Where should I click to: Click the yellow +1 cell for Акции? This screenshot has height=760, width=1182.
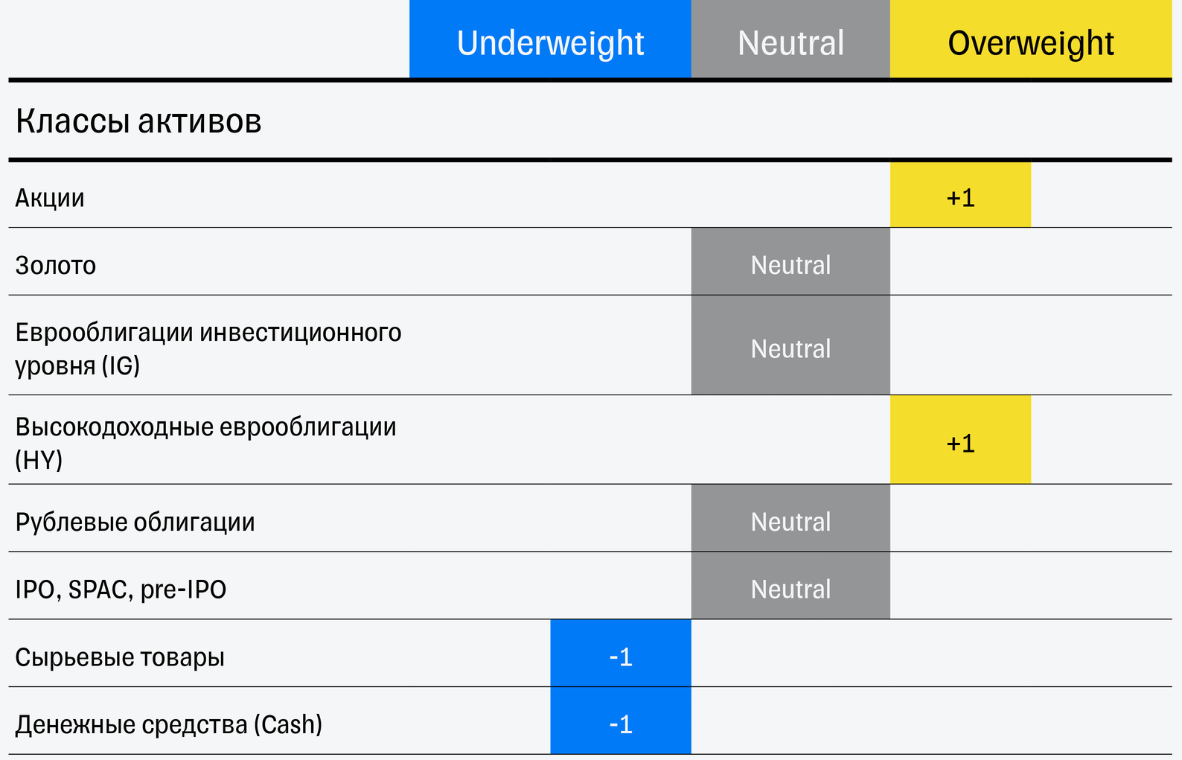click(x=960, y=197)
